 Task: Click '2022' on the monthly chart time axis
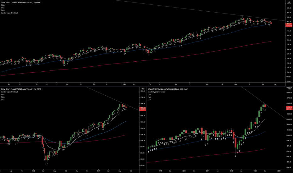tap(279, 171)
